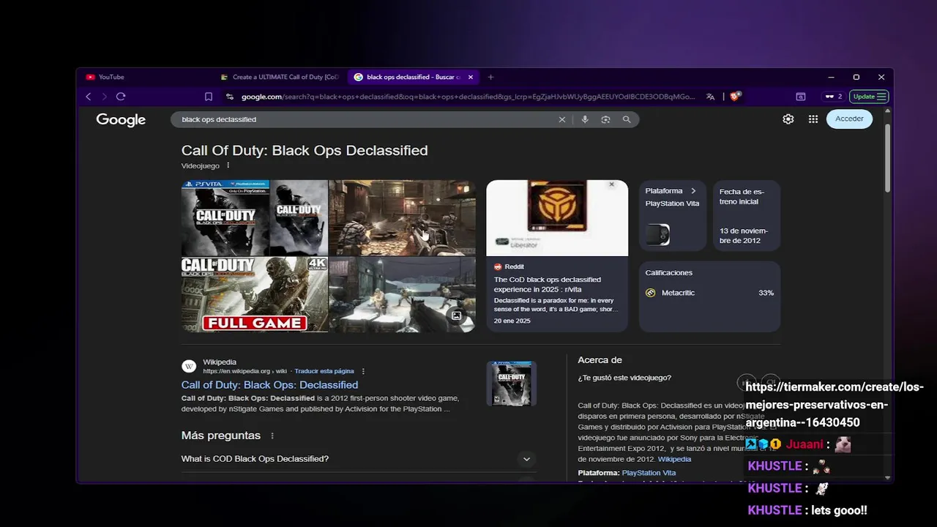Screen dimensions: 937x527
Task: Click the Metacritic logo icon
Action: [x=650, y=293]
